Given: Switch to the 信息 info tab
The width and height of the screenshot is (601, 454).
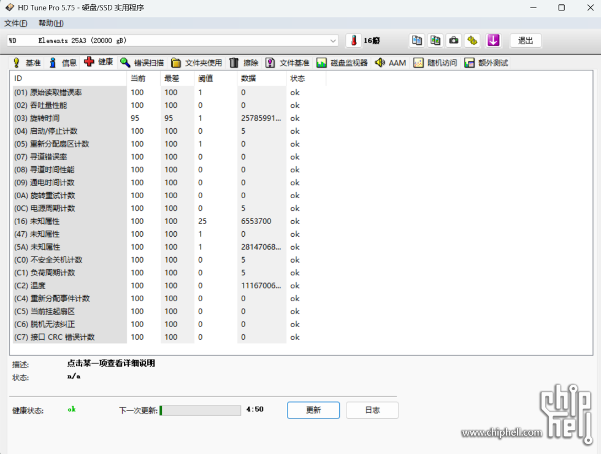Looking at the screenshot, I should pyautogui.click(x=63, y=63).
